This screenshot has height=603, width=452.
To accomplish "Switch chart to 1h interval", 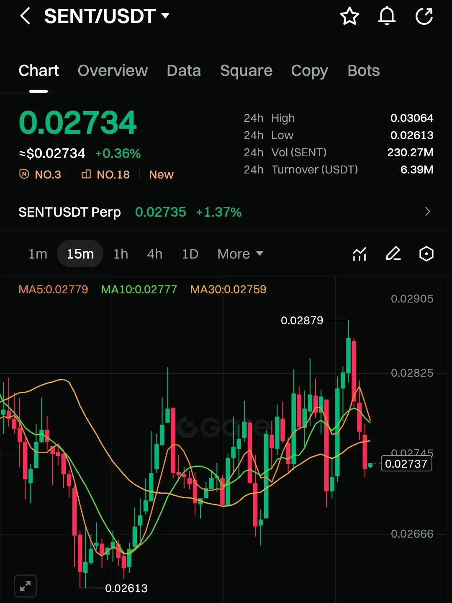I will point(121,254).
